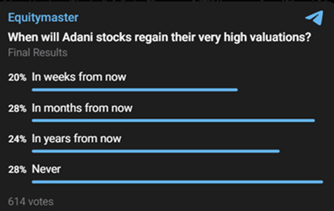Viewport: 334px width, 211px height.
Task: Click the 28% label beside 'Never'
Action: 17,170
